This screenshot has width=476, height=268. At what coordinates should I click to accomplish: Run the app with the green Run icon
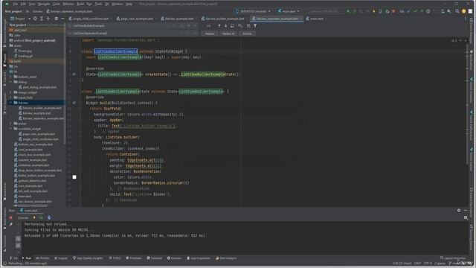click(348, 11)
